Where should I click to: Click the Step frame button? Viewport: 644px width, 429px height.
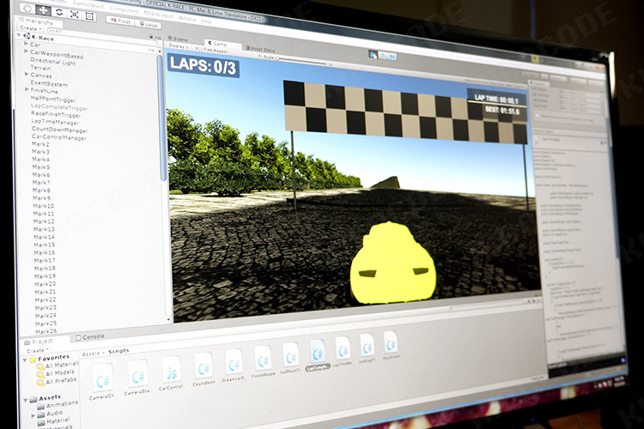tap(392, 57)
